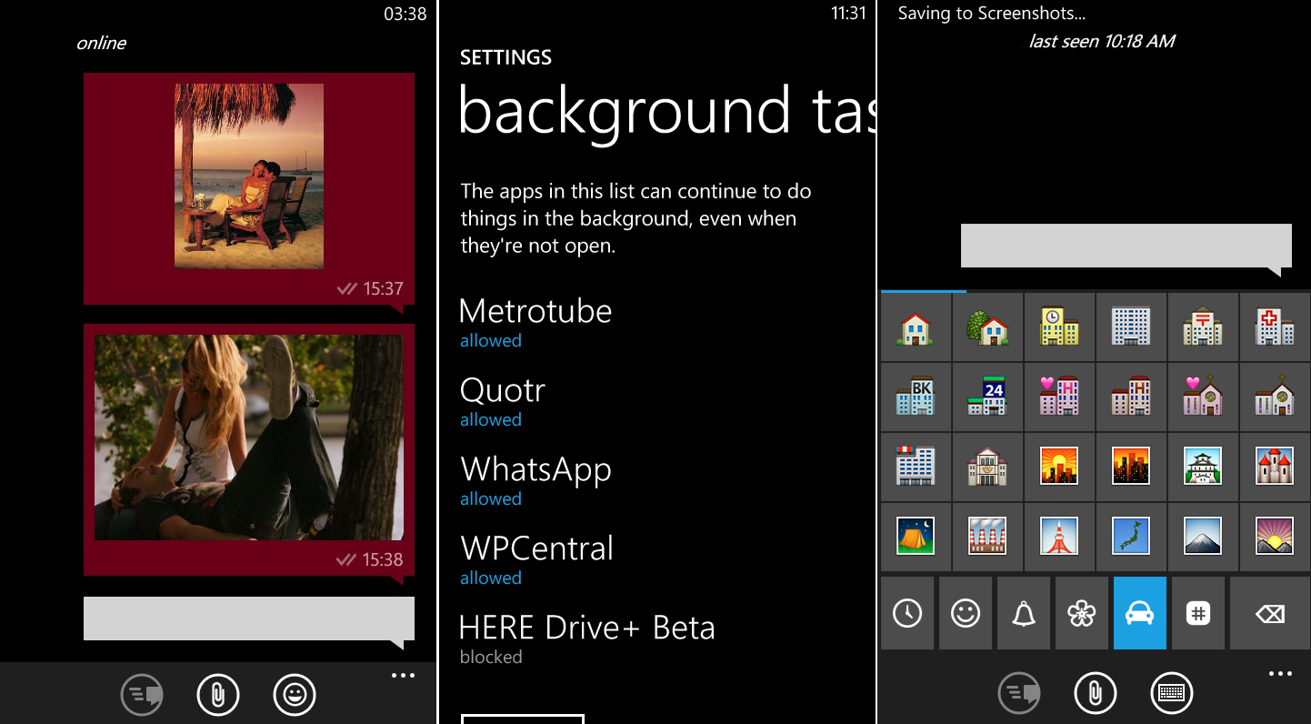Screen dimensions: 1311x724
Task: Select the map of Japan emoji
Action: point(1131,537)
